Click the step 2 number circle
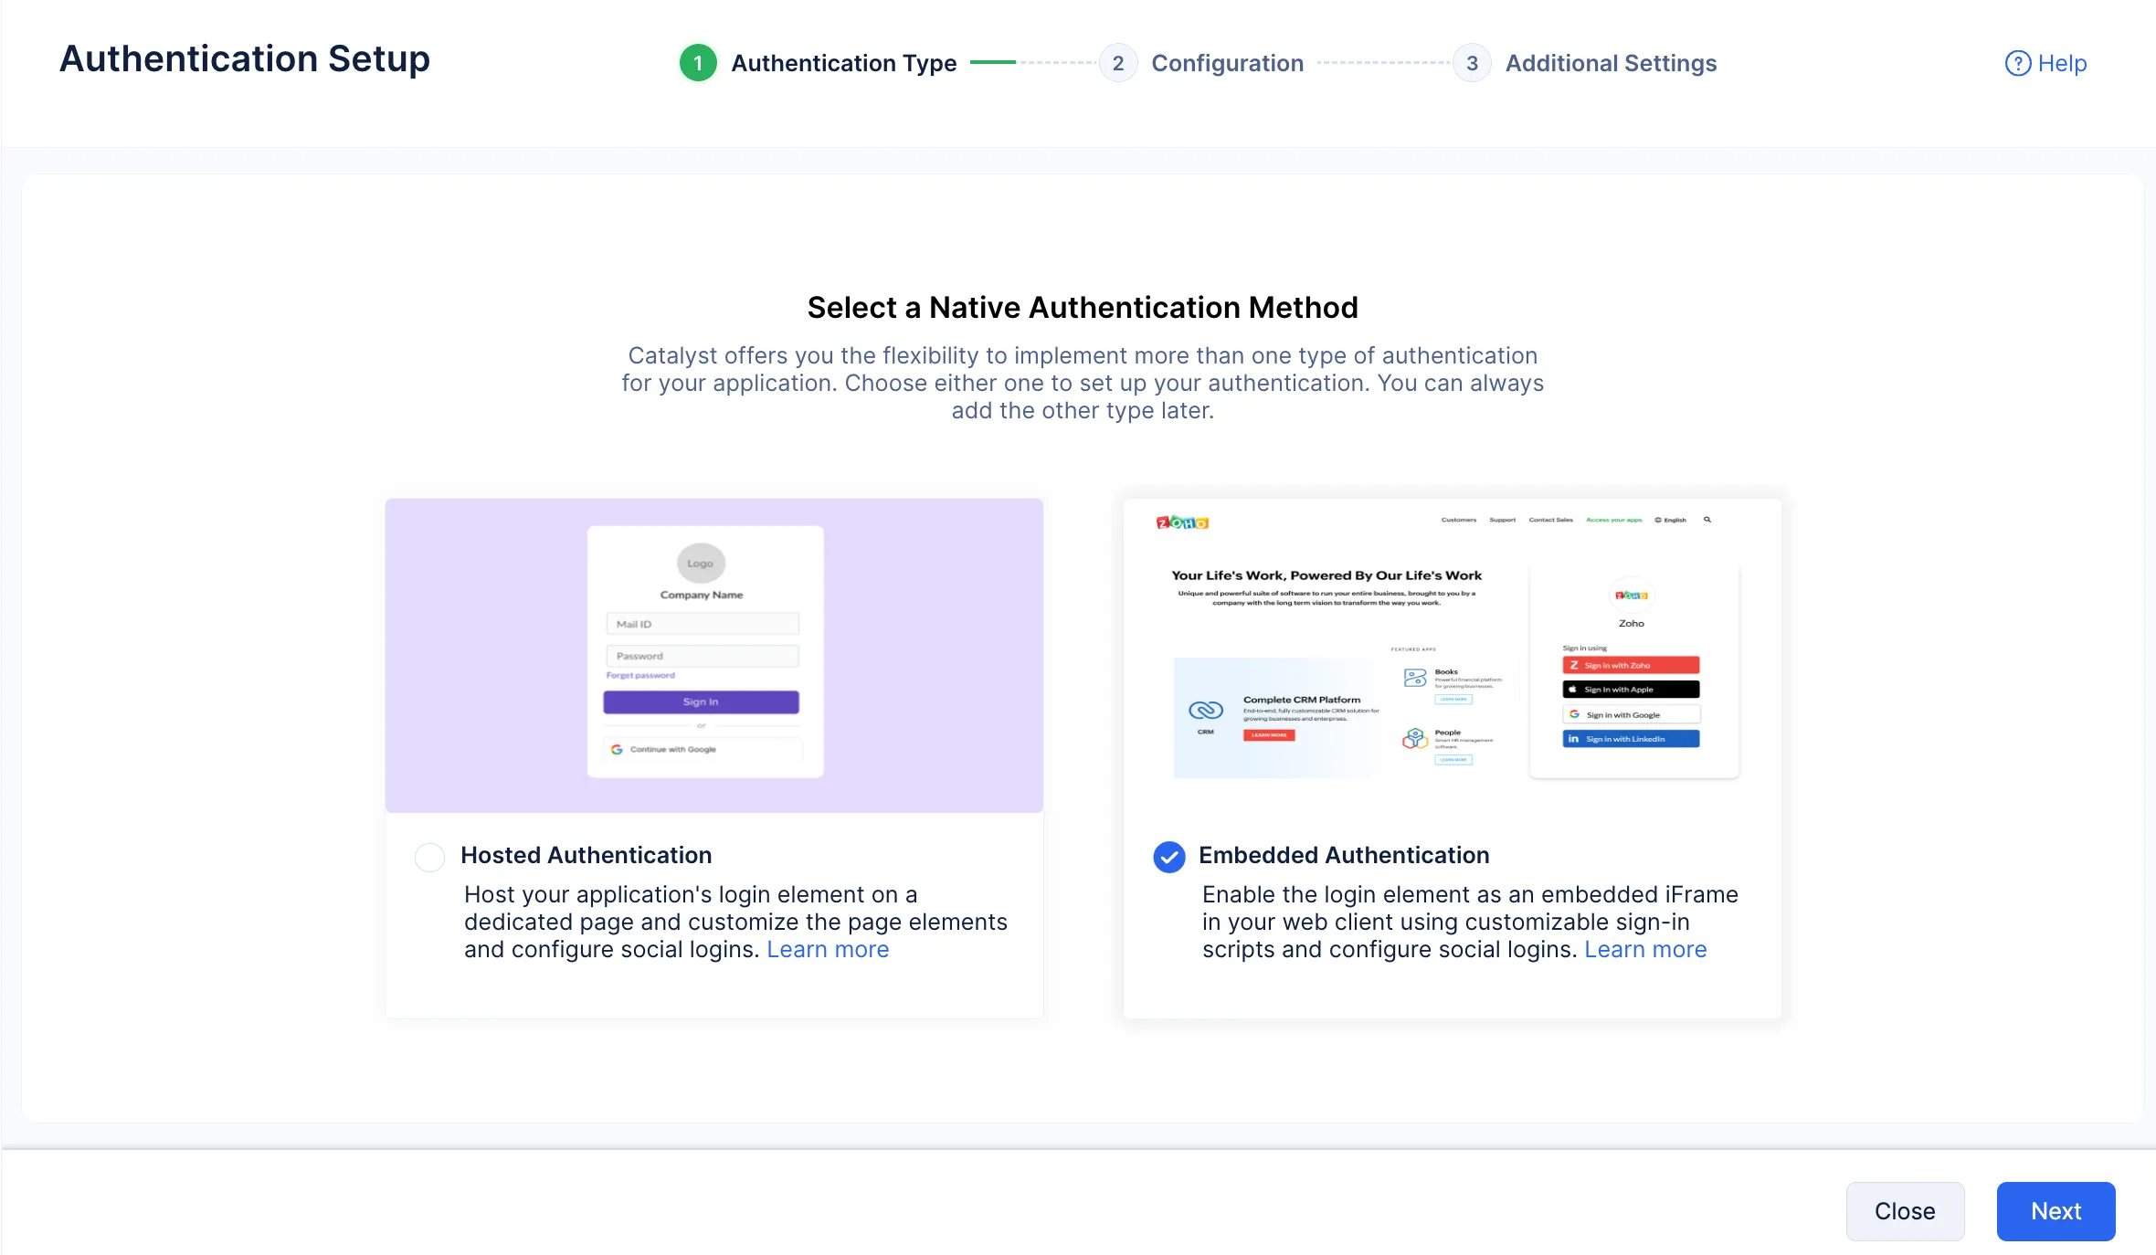 [x=1117, y=63]
